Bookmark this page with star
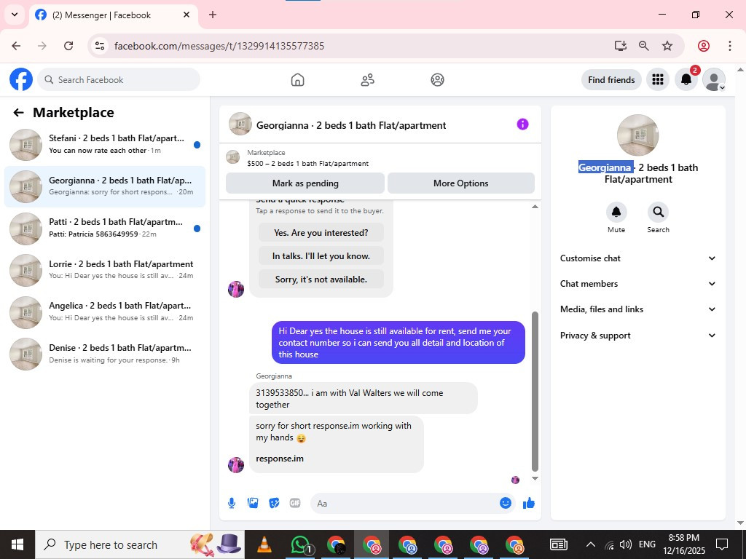This screenshot has height=559, width=746. [x=667, y=46]
